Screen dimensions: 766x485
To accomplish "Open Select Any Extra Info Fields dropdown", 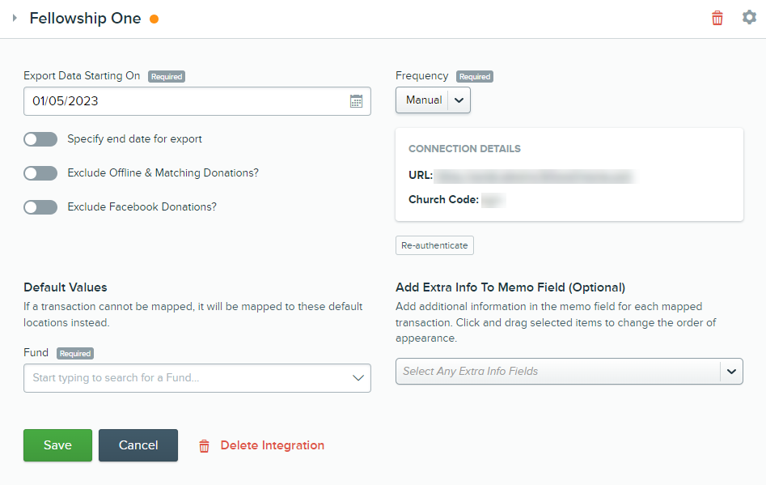I will tap(569, 372).
